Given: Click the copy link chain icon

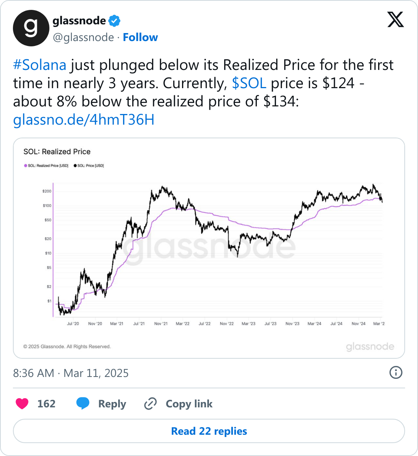Looking at the screenshot, I should pos(150,404).
